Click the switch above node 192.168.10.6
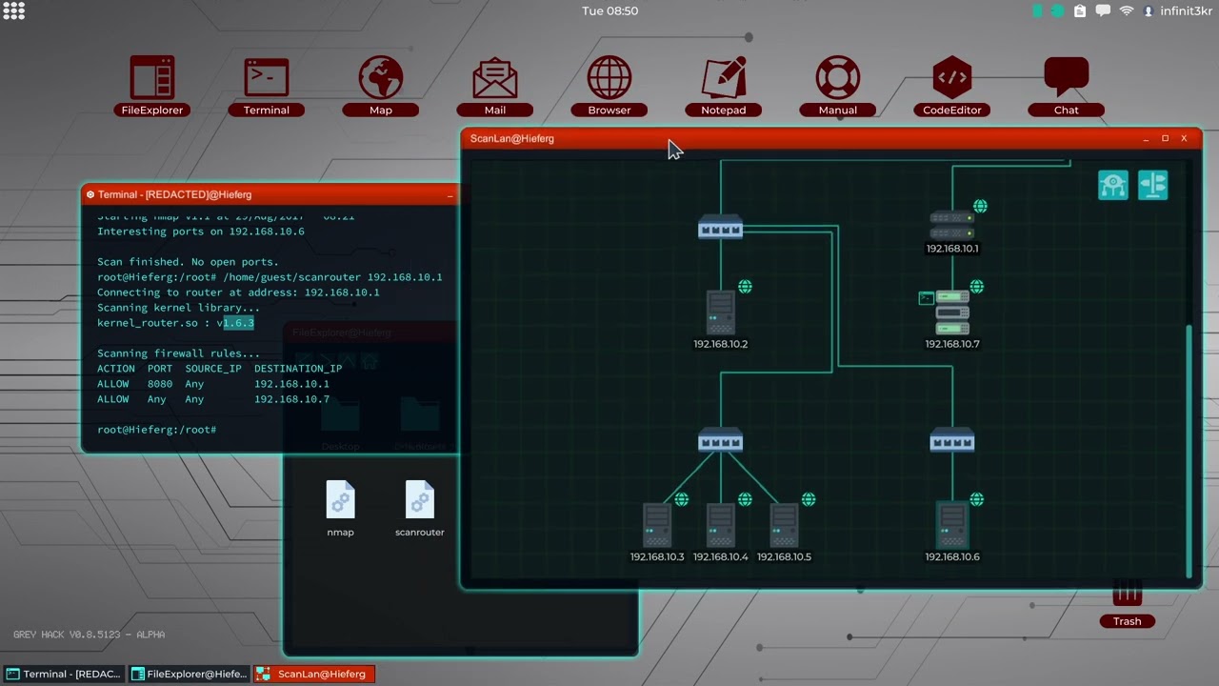The image size is (1219, 686). point(952,441)
